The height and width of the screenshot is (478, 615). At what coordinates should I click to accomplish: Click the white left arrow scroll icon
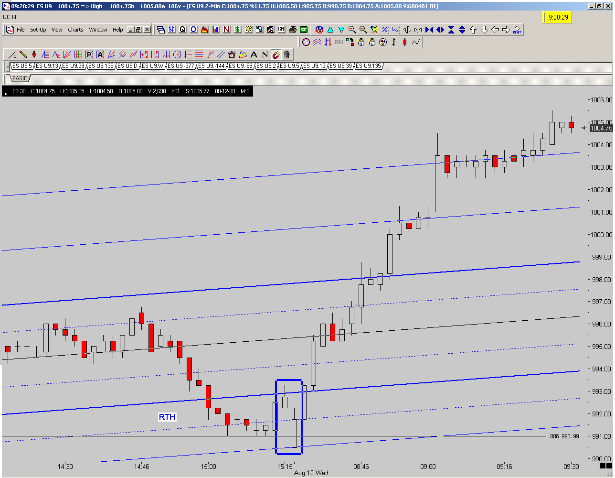[495, 29]
